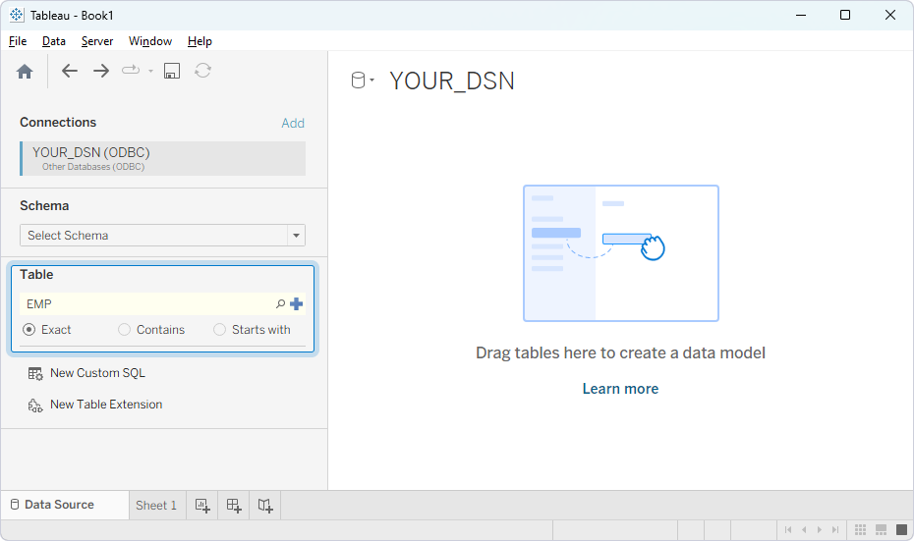The width and height of the screenshot is (914, 541).
Task: Click the Tableau logo in the title bar
Action: [x=17, y=15]
